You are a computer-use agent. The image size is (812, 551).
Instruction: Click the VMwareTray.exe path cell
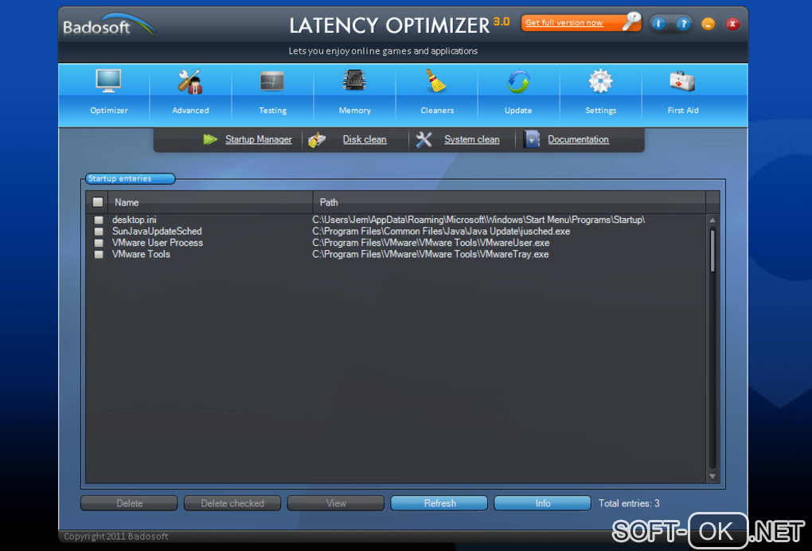[431, 254]
